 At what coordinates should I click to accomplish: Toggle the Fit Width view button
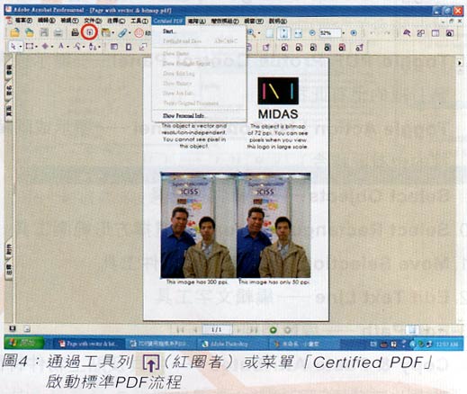(x=298, y=33)
